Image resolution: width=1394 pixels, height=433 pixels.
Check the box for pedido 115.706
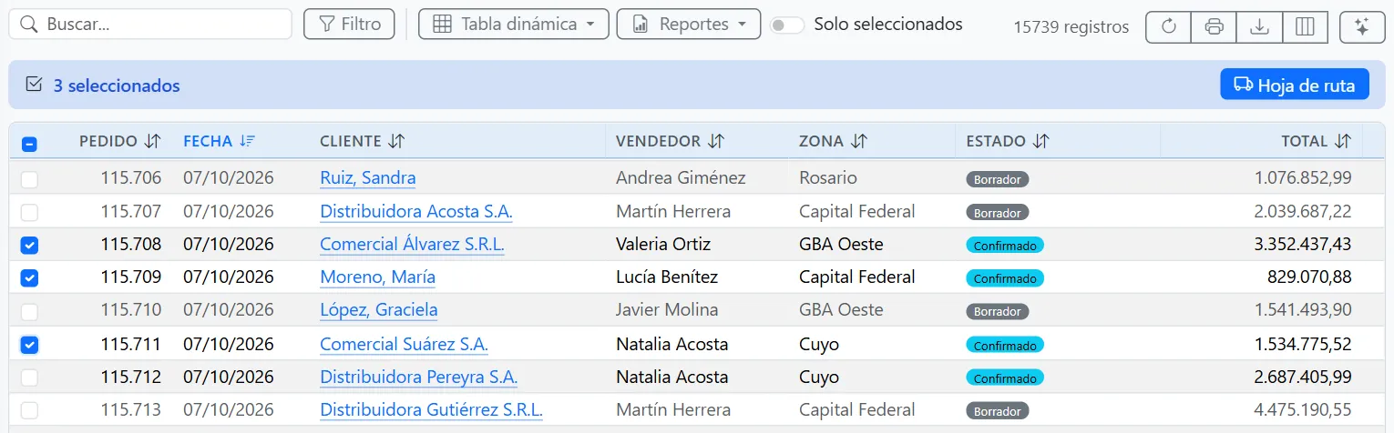coord(29,179)
